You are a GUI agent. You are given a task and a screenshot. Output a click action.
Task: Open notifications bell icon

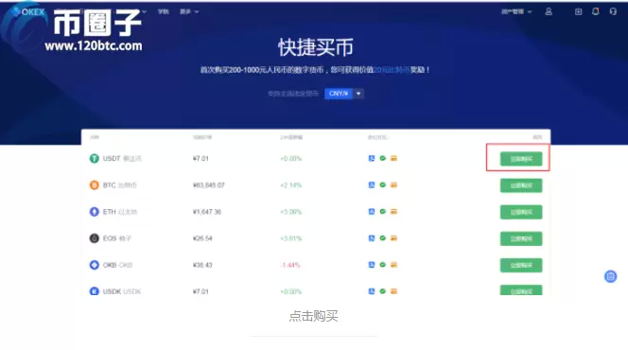coord(596,11)
